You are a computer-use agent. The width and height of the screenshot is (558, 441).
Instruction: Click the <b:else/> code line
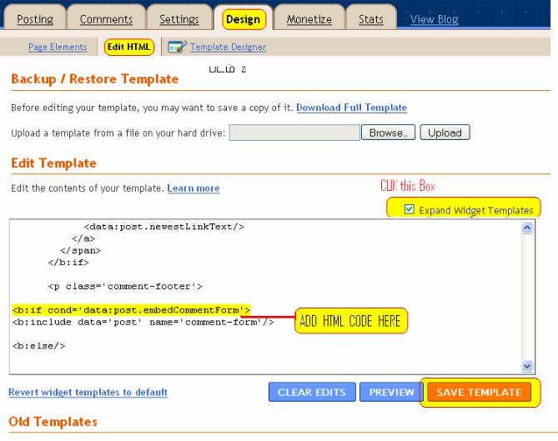pyautogui.click(x=39, y=346)
